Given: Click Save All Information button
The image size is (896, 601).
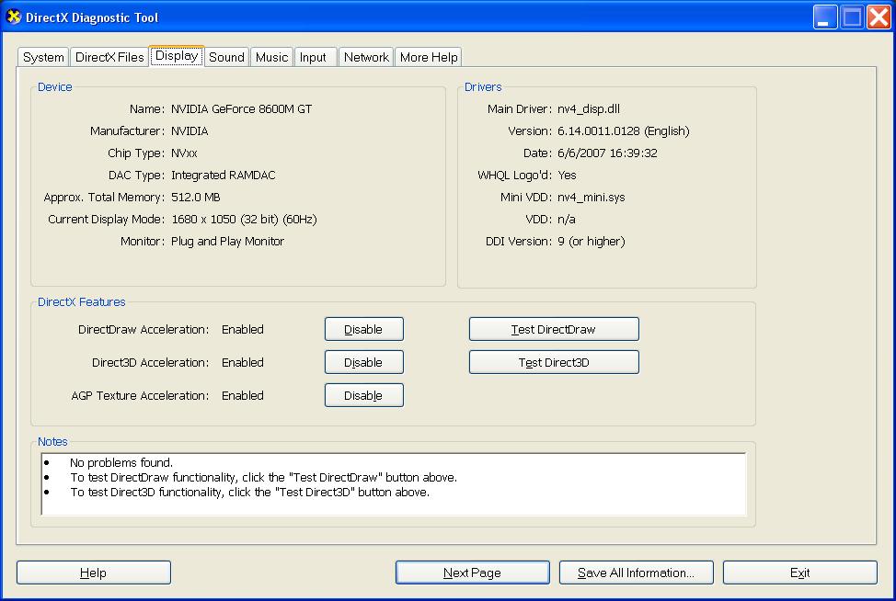Looking at the screenshot, I should click(636, 573).
